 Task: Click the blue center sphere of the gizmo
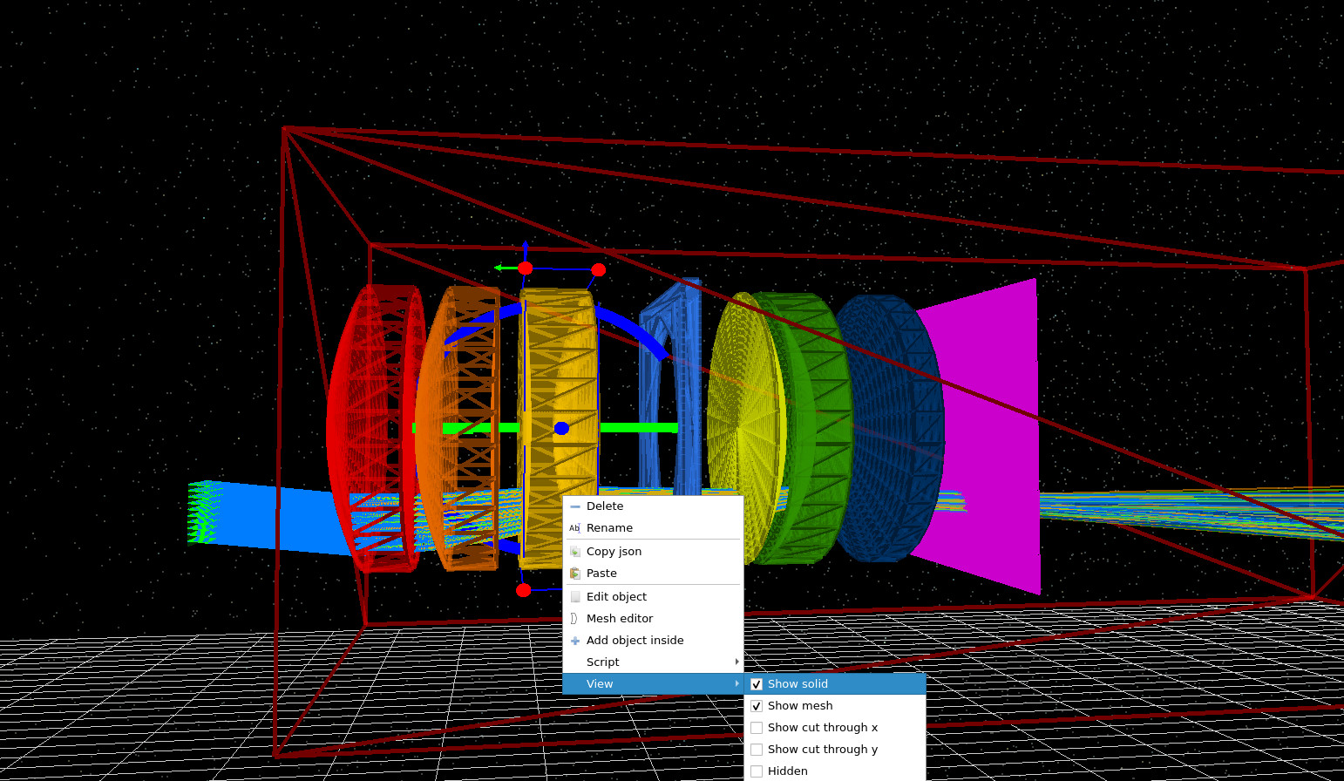(x=561, y=427)
